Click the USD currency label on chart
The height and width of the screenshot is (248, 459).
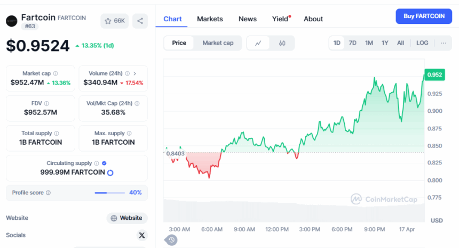point(437,220)
